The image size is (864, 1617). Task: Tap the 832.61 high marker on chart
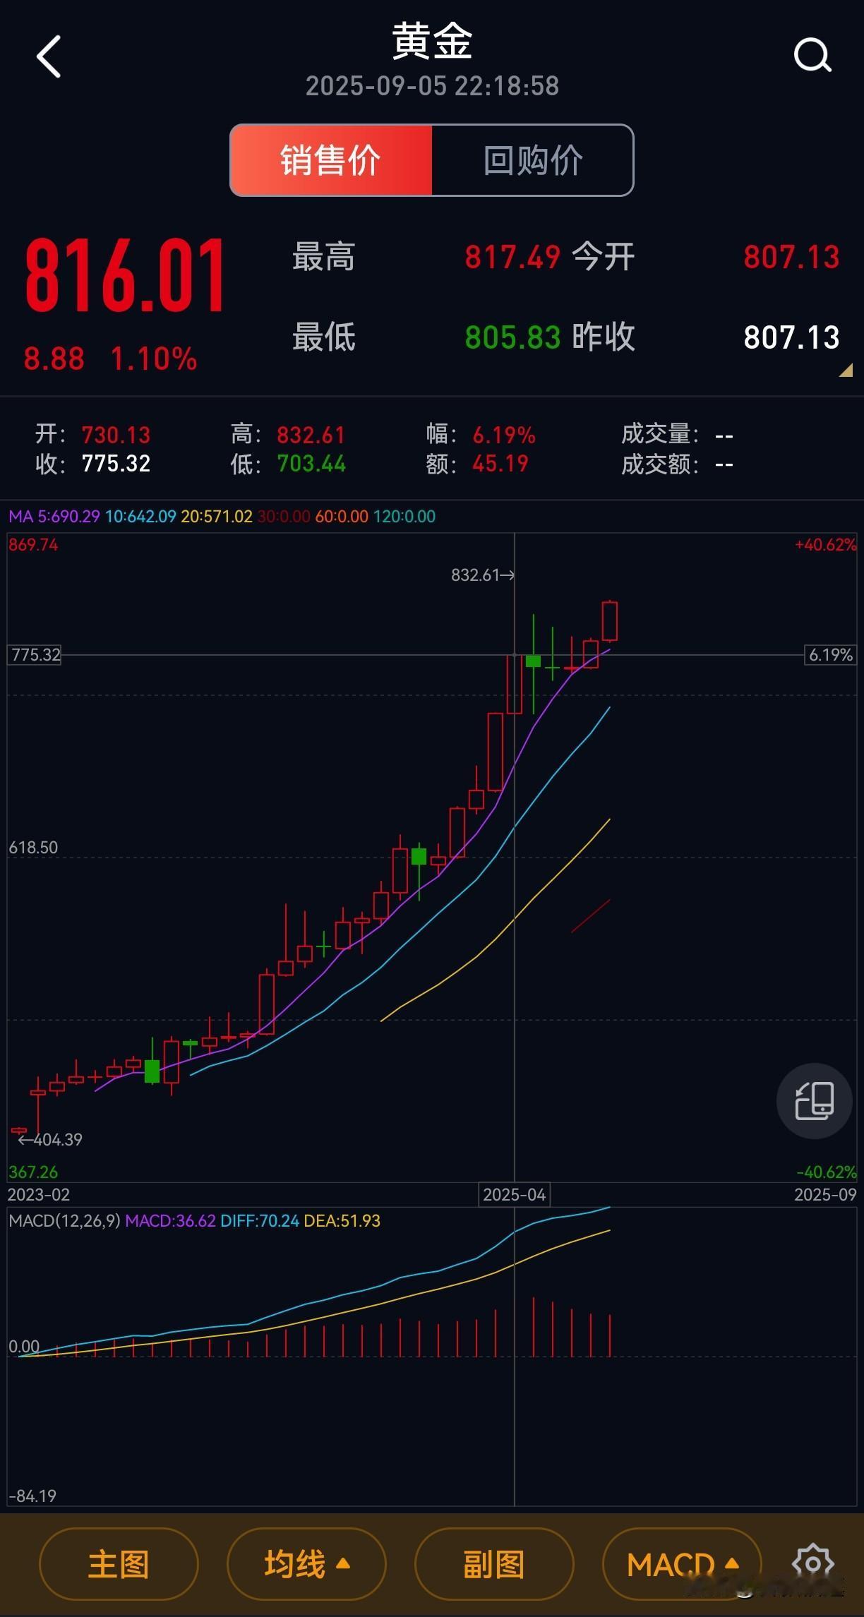pos(483,575)
